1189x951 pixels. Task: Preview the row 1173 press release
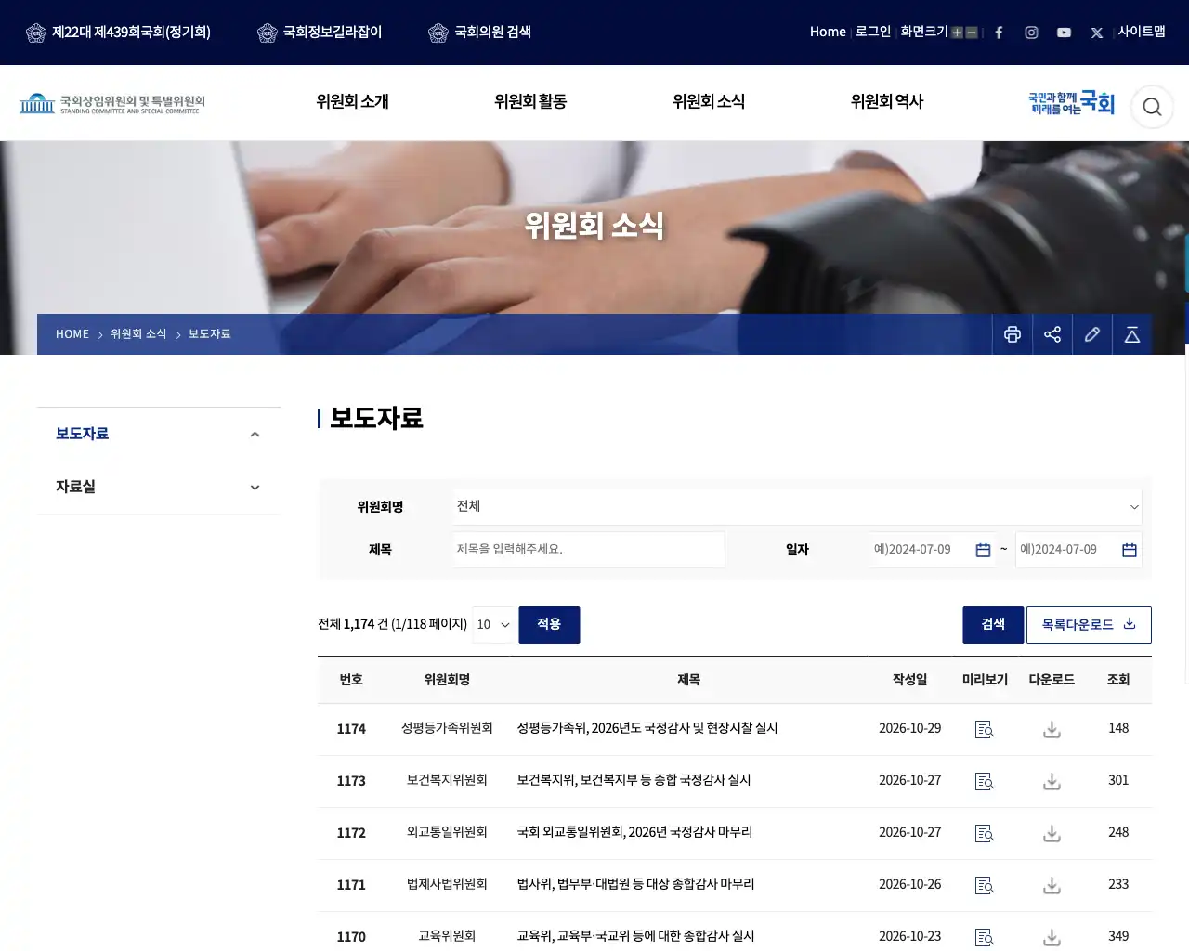coord(985,782)
